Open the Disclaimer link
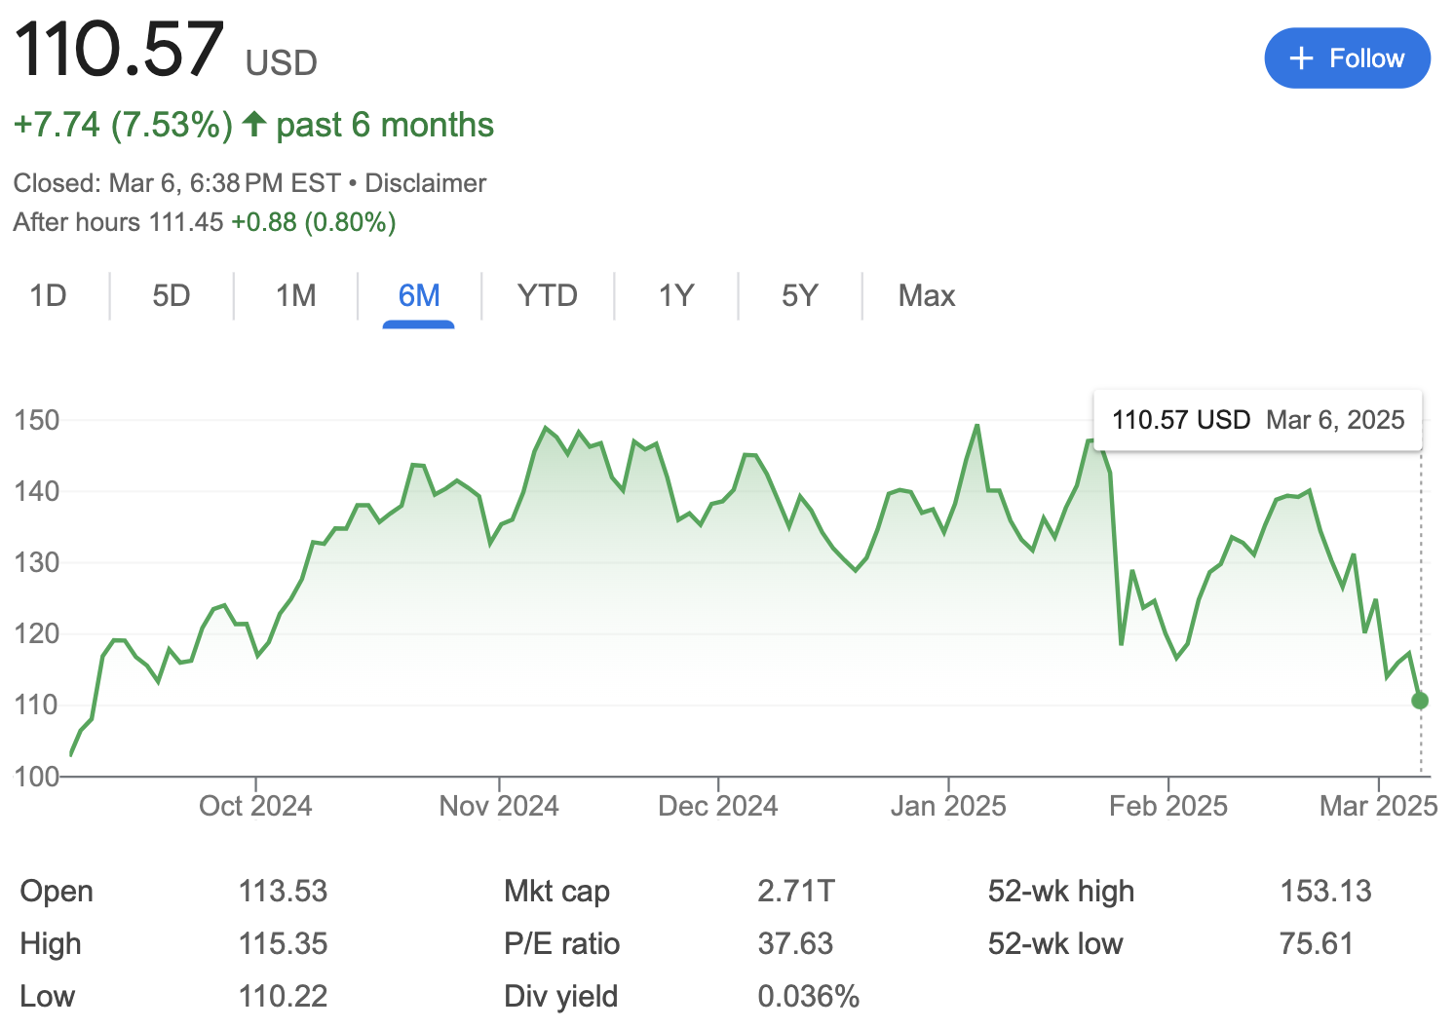Screen dimensions: 1454x1029 point(425,182)
